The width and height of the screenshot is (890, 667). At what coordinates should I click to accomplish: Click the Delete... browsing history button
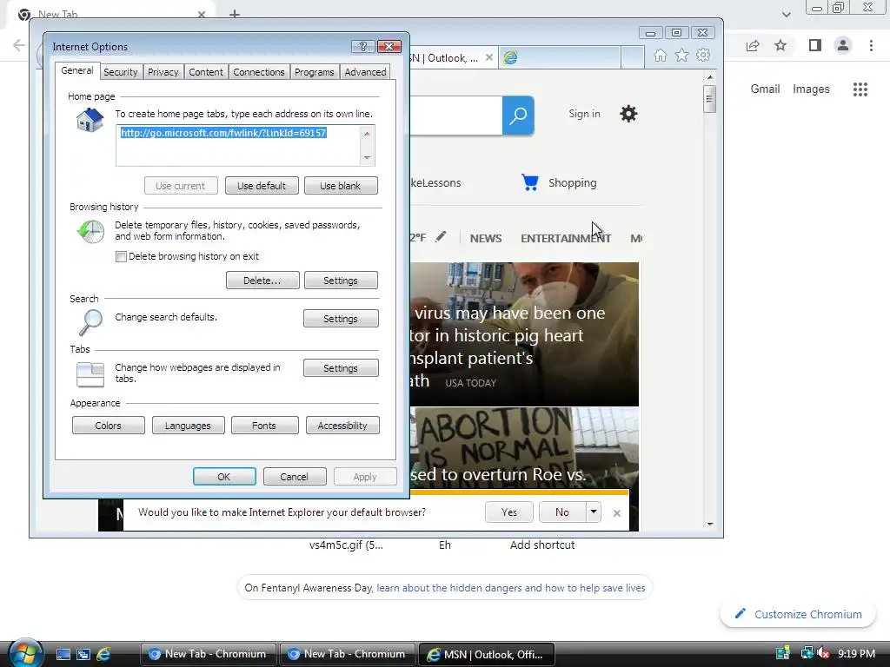(x=262, y=281)
